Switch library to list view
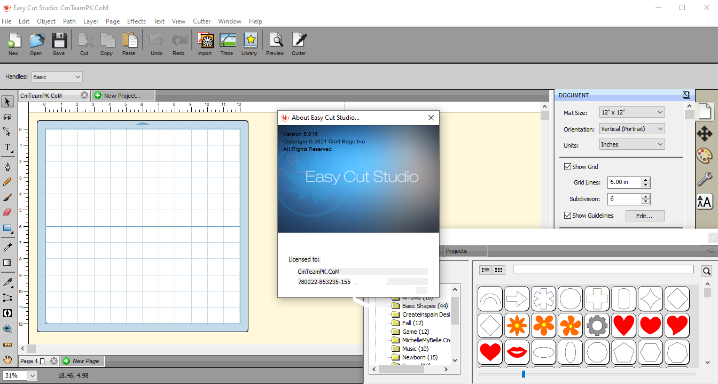This screenshot has height=384, width=718. 486,270
